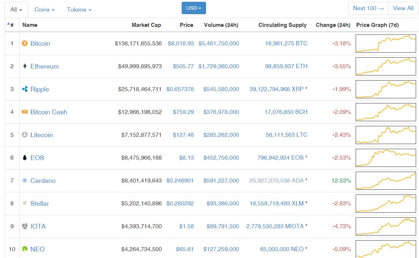Open the Tokens dropdown

click(79, 10)
